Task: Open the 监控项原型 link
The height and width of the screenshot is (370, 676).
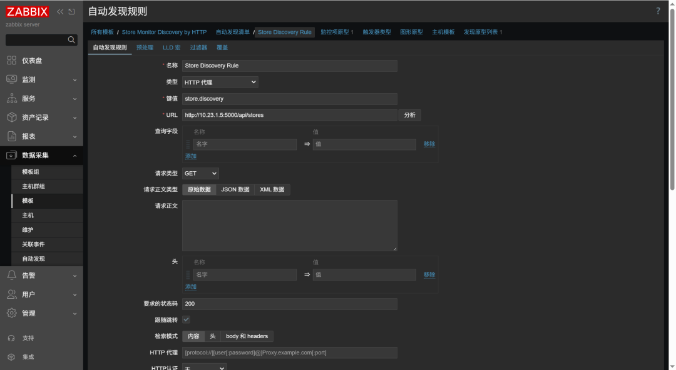Action: coord(334,32)
